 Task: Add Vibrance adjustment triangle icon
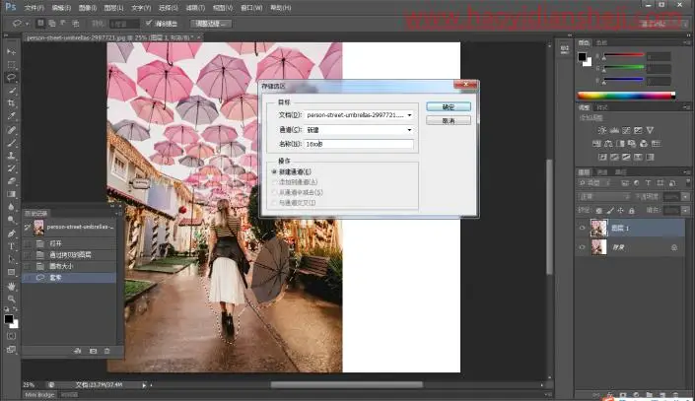point(650,130)
